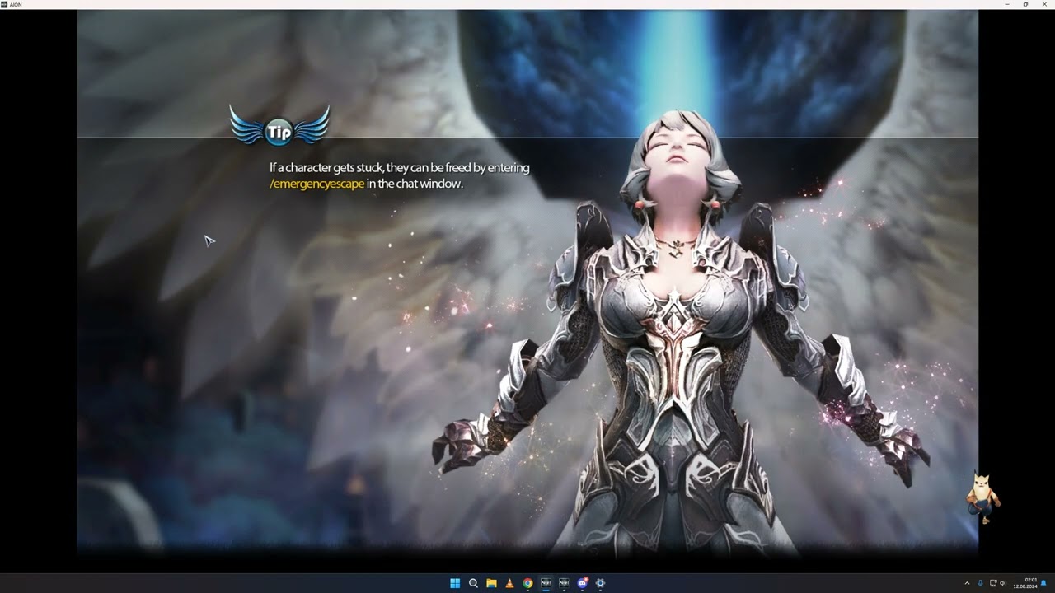The width and height of the screenshot is (1055, 593).
Task: Click the /emergencyescape command text
Action: (316, 184)
